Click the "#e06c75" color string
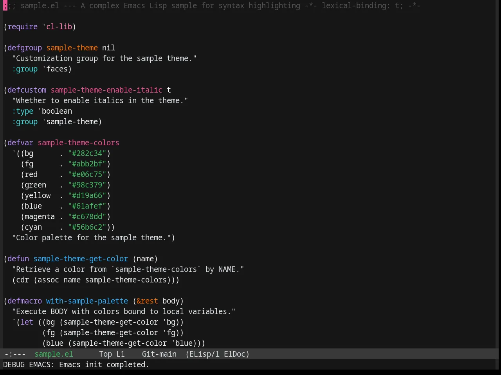Image resolution: width=501 pixels, height=375 pixels. pos(87,174)
